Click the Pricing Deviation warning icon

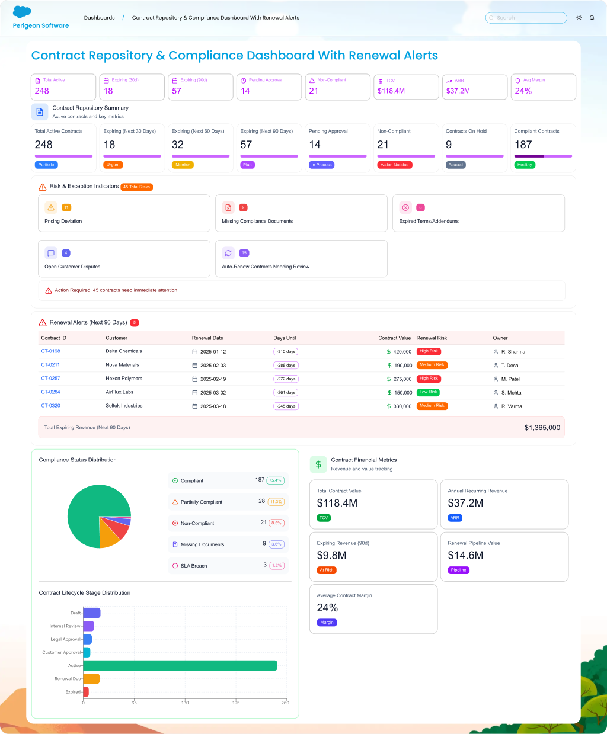[51, 207]
